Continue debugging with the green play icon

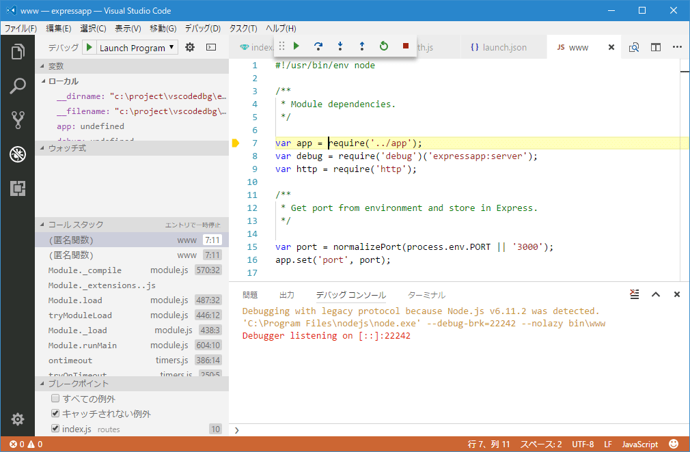[296, 46]
